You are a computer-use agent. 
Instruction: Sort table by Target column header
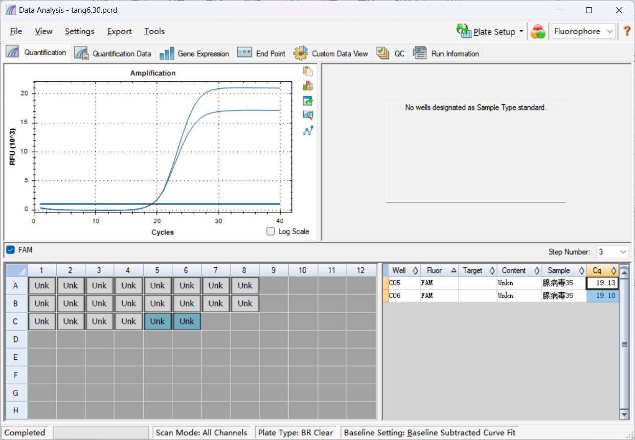click(478, 270)
